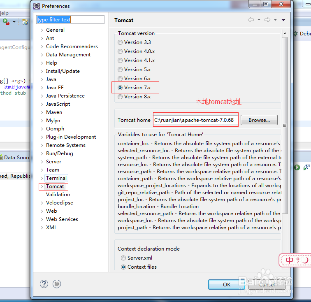Select Terminal in preferences tree

[x=56, y=178]
